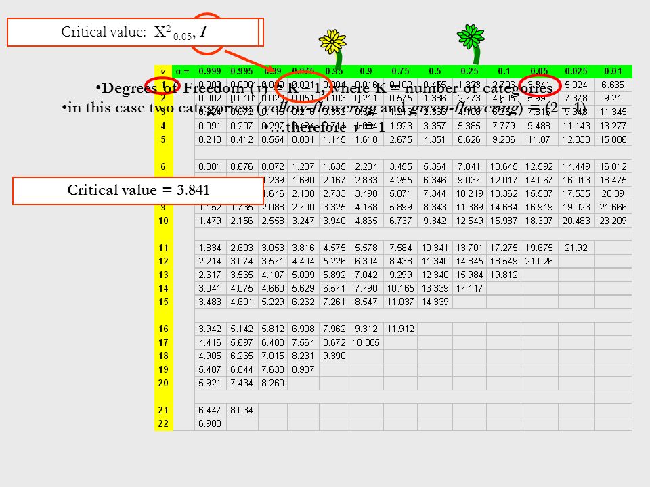This screenshot has height=487, width=650.
Task: Click the 'in this case two categories' bullet line
Action: [x=324, y=108]
